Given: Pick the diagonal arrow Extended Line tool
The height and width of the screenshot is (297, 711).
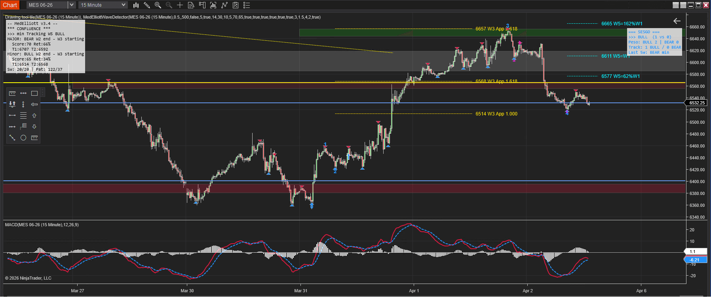Looking at the screenshot, I should click(x=12, y=138).
